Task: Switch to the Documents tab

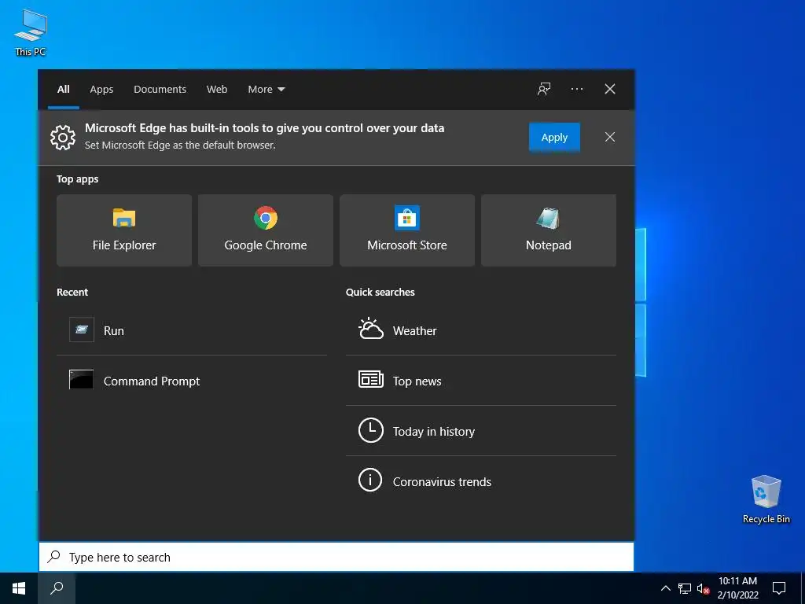Action: 160,89
